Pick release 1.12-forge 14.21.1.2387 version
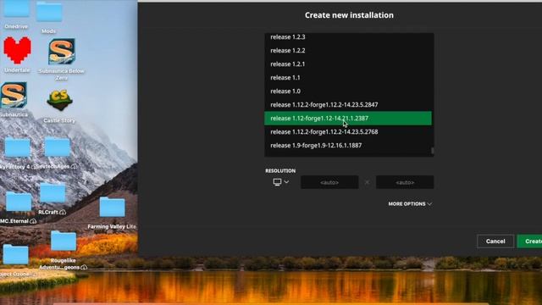 point(348,119)
